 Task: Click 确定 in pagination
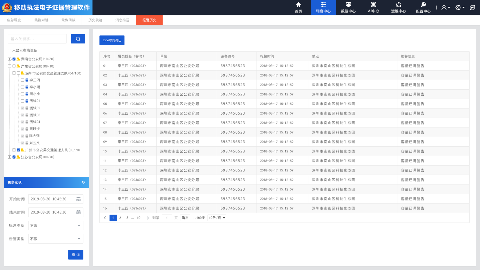[x=185, y=218]
